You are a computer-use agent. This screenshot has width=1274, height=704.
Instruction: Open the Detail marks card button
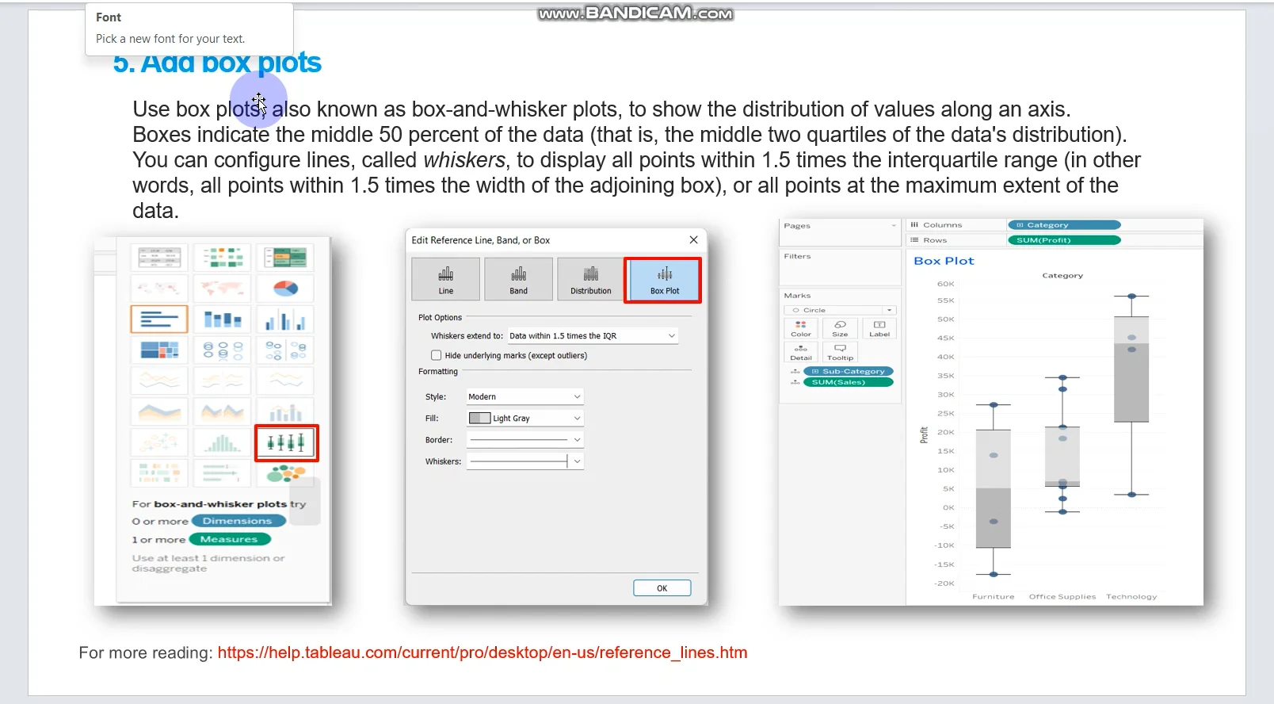click(801, 352)
